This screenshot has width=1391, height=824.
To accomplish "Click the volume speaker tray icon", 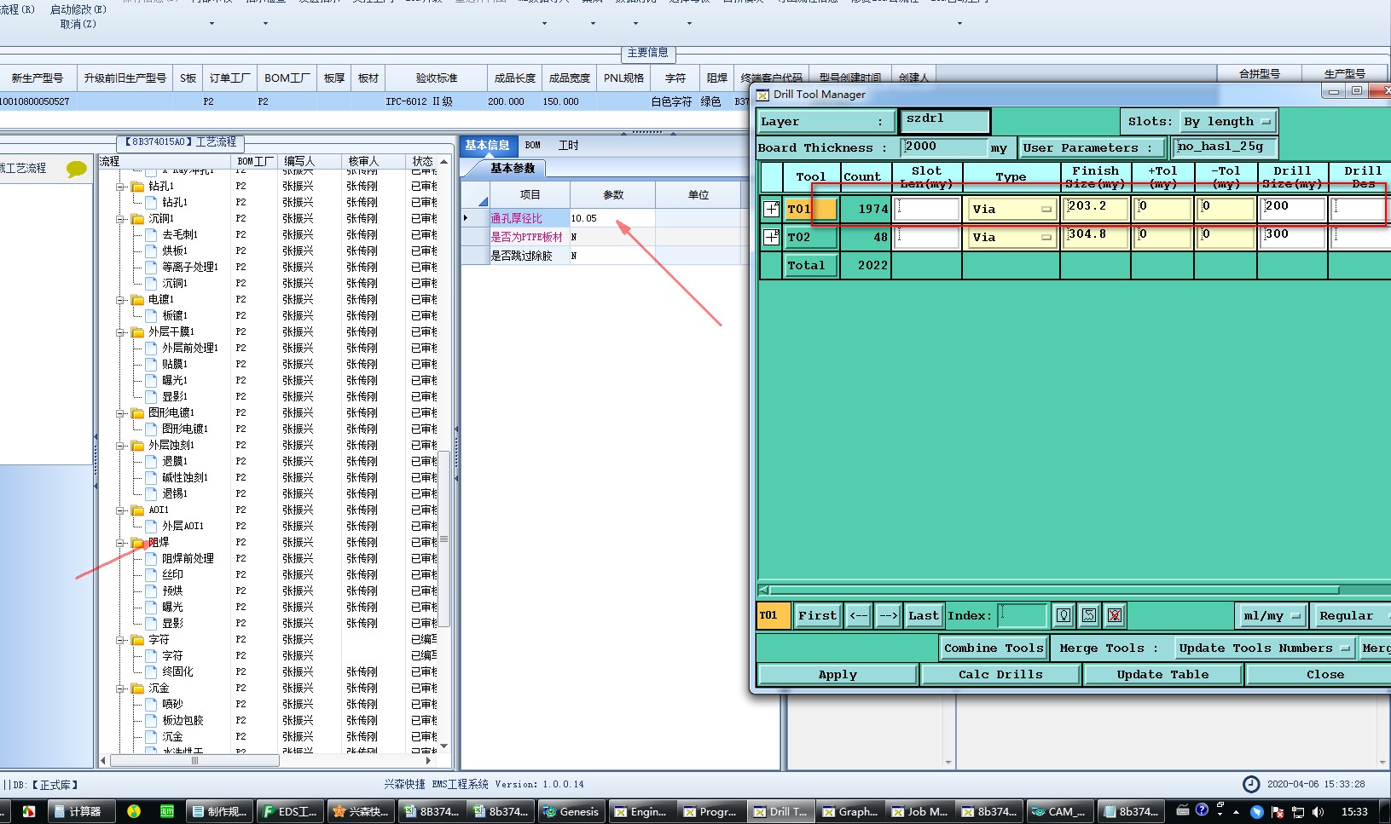I will [1318, 811].
